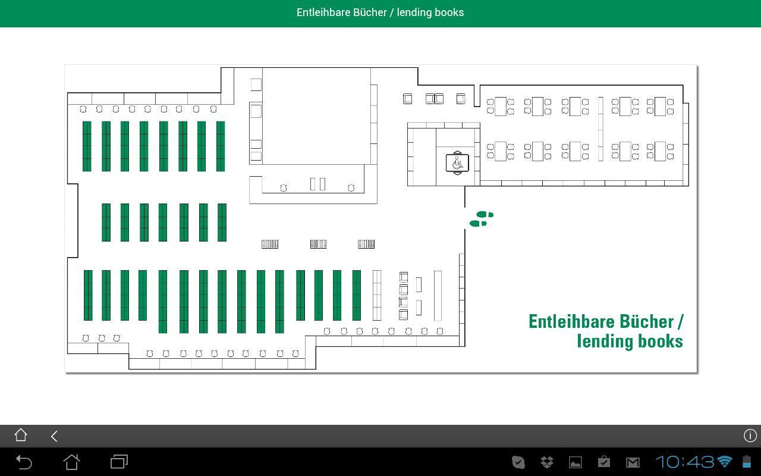
Task: Tap the Wi-Fi signal indicator
Action: pos(725,462)
